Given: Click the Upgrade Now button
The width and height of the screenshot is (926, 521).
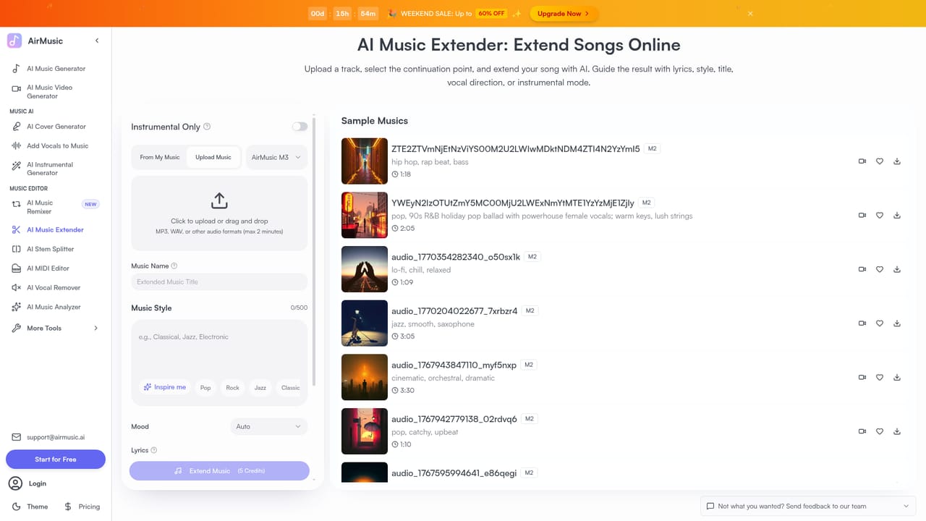Looking at the screenshot, I should pos(564,14).
